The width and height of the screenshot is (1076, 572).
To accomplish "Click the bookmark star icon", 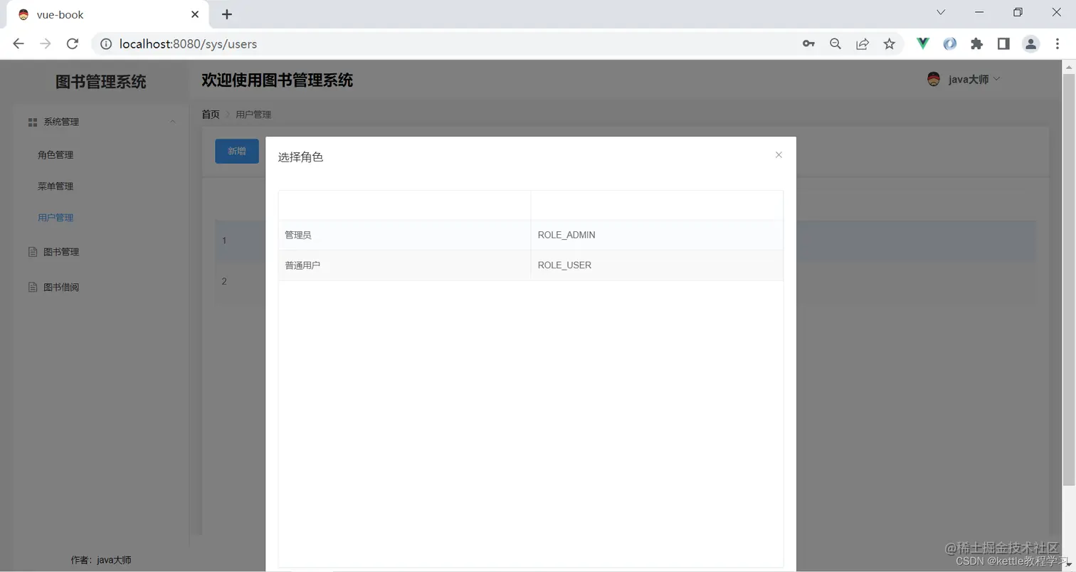I will click(x=889, y=43).
